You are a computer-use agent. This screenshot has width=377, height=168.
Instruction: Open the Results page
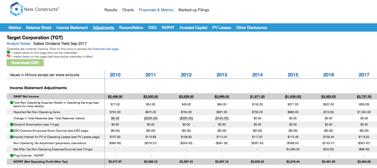point(111,10)
